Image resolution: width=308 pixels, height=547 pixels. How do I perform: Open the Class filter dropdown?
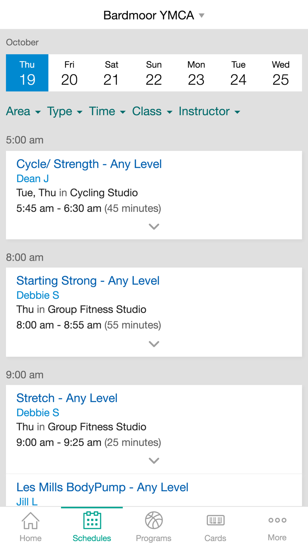[152, 111]
